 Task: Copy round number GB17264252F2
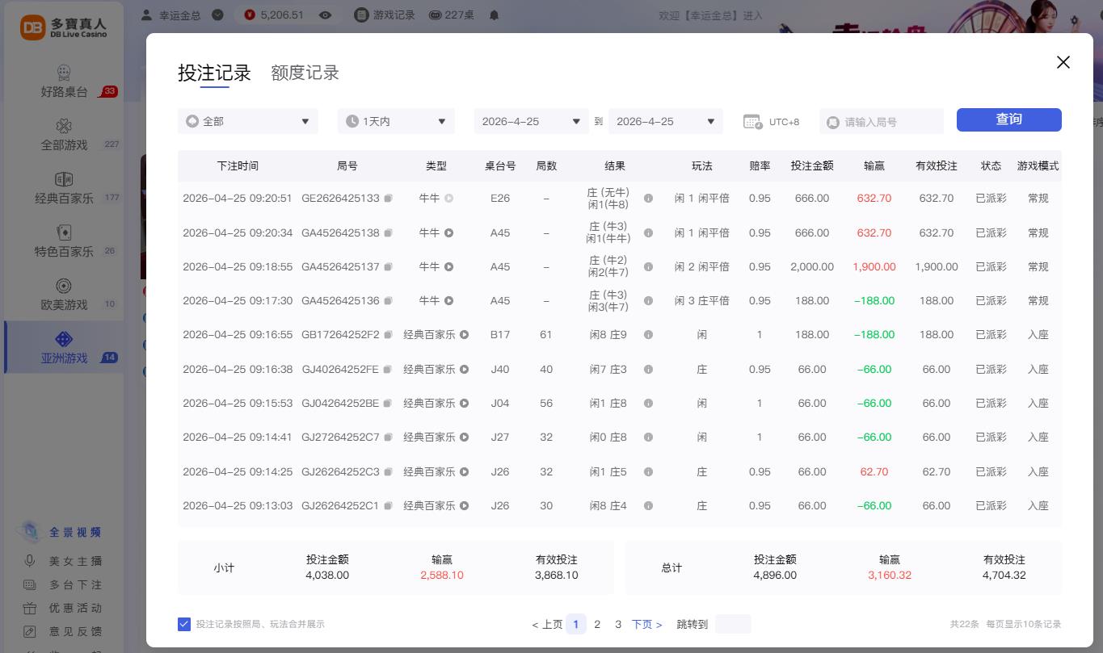389,335
